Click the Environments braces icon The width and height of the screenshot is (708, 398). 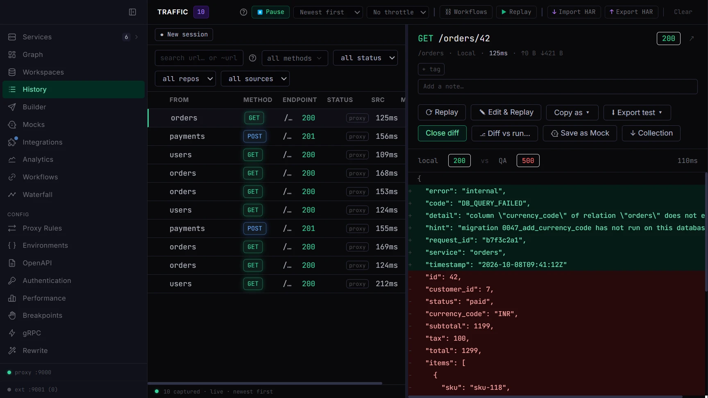pos(12,245)
